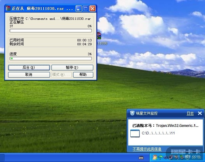Screen dimensions: 205x162
Task: Click the 压缩文件 archive path text
Action: point(50,19)
